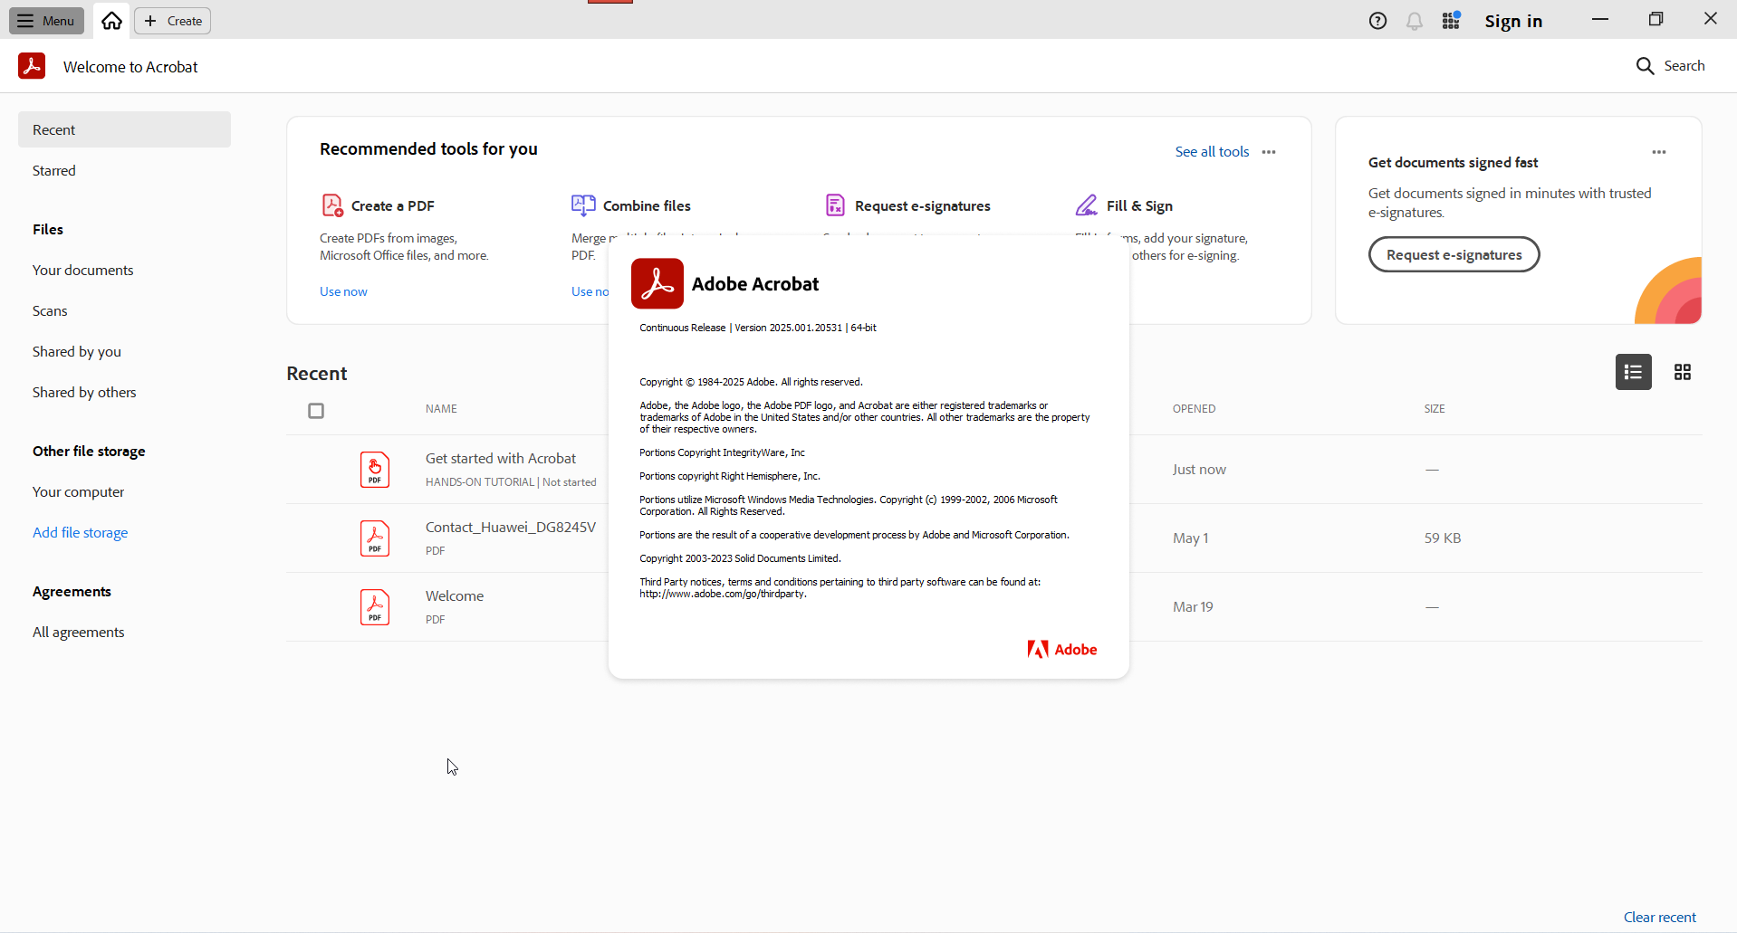Click the Acrobat logo beside Welcome
Screen dimensions: 1737x933
[32, 66]
